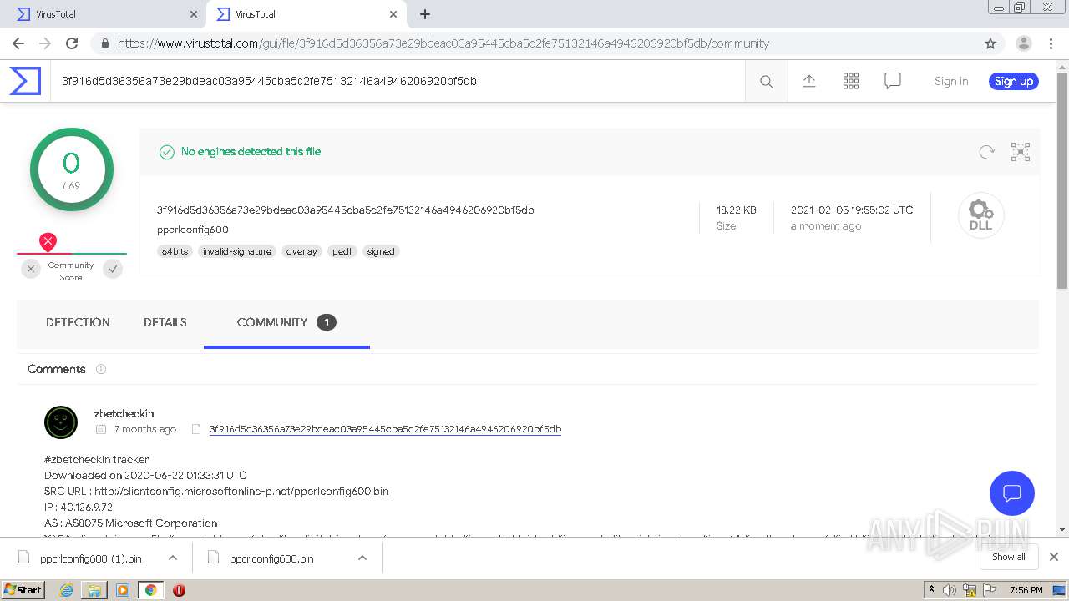Go back with the browser back arrow

(18, 43)
